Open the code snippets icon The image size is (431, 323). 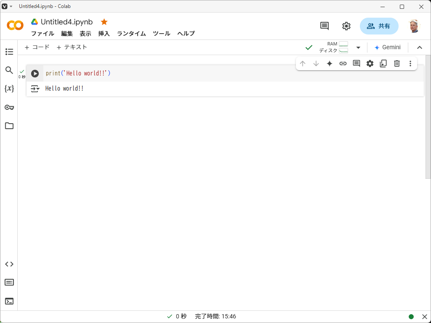tap(9, 264)
